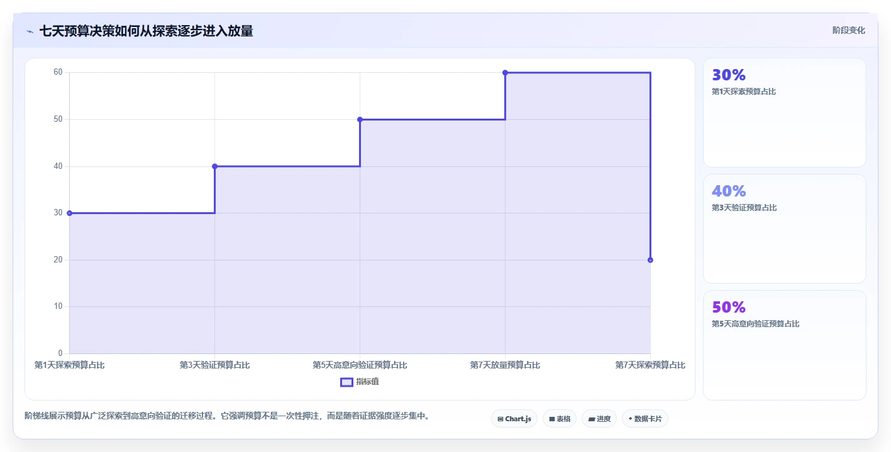
Task: Click x-axis label 第7天放量预算占比
Action: (x=505, y=365)
